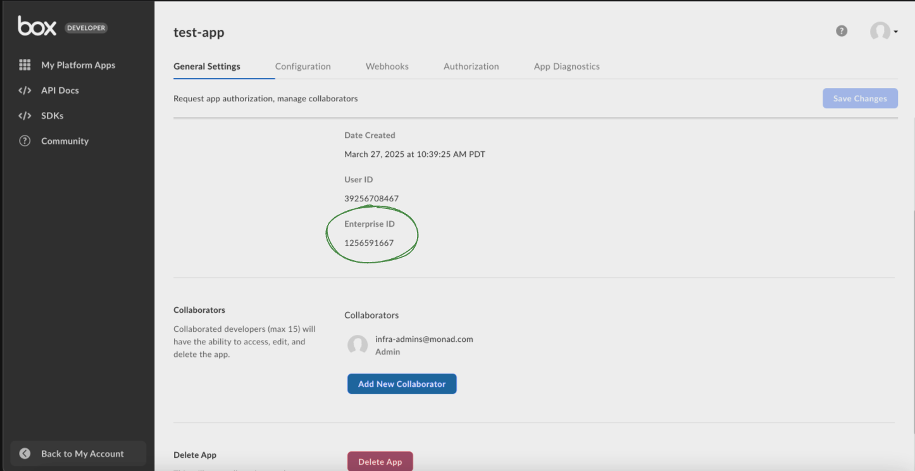Viewport: 915px width, 471px height.
Task: Click the red Delete App button
Action: (380, 462)
